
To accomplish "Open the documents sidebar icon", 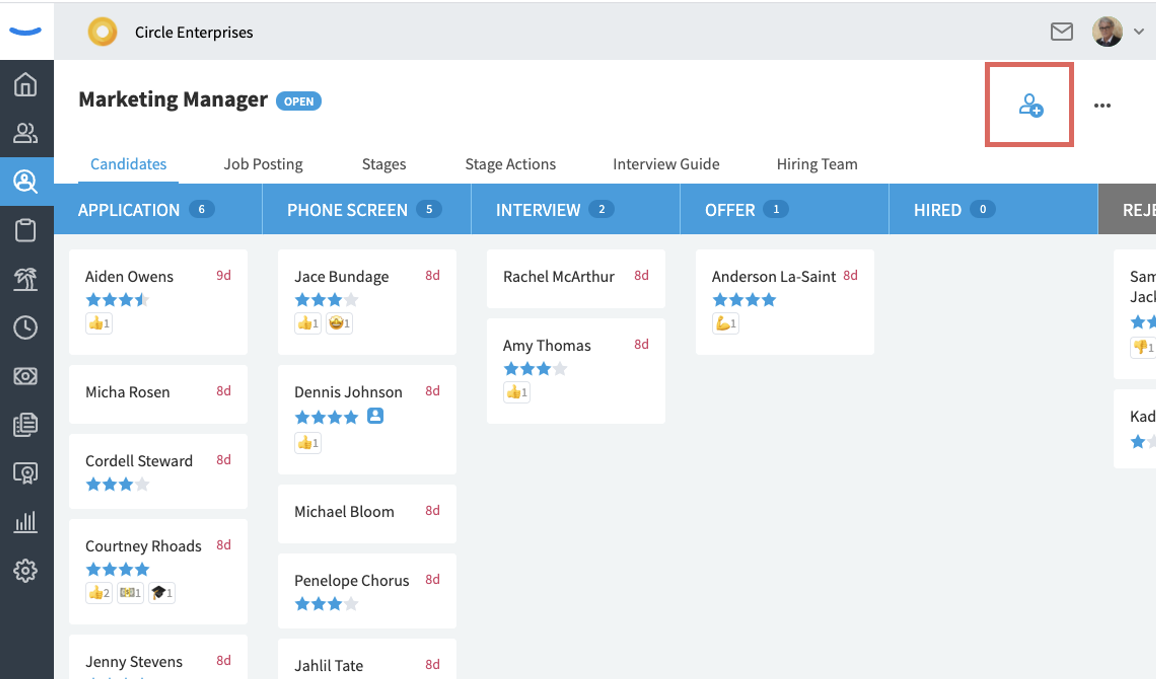I will 25,424.
